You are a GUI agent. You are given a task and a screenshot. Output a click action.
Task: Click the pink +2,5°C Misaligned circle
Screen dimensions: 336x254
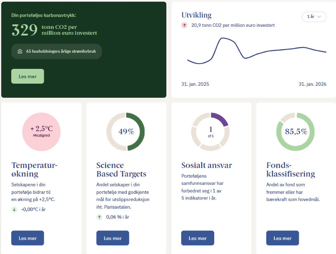(41, 132)
